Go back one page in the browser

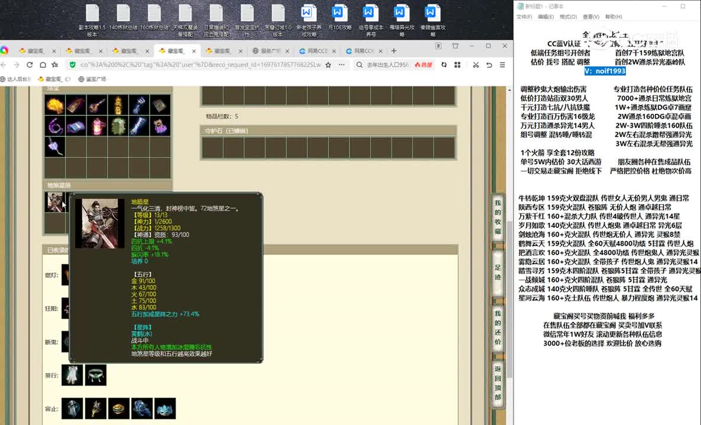[4, 65]
